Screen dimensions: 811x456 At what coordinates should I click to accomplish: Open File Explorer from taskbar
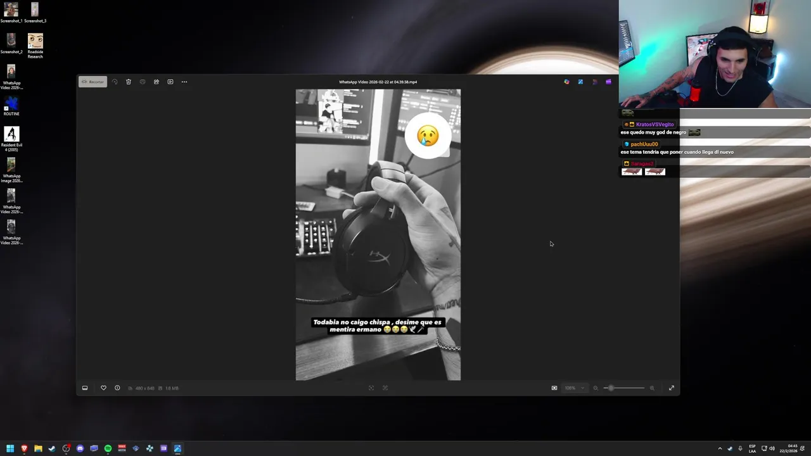[x=38, y=448]
